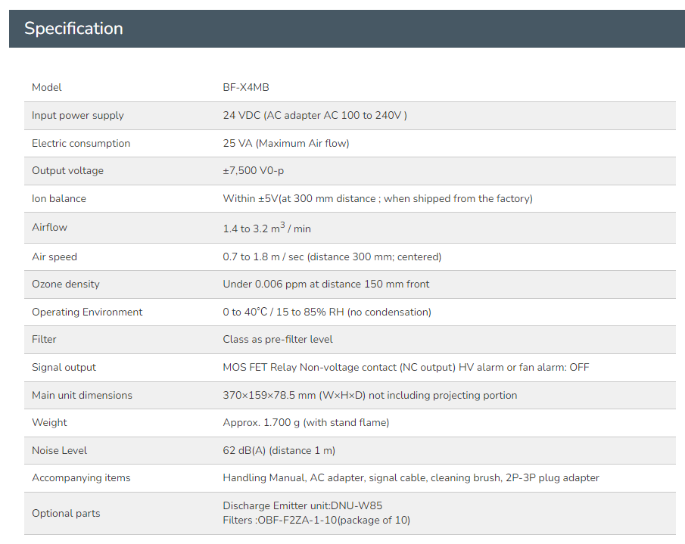
Task: Click Under 0.006 ppm ozone value
Action: click(x=326, y=284)
